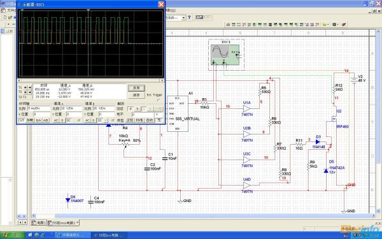The width and height of the screenshot is (382, 239).
Task: Select the Multimeter instrument icon
Action: (x=228, y=25)
